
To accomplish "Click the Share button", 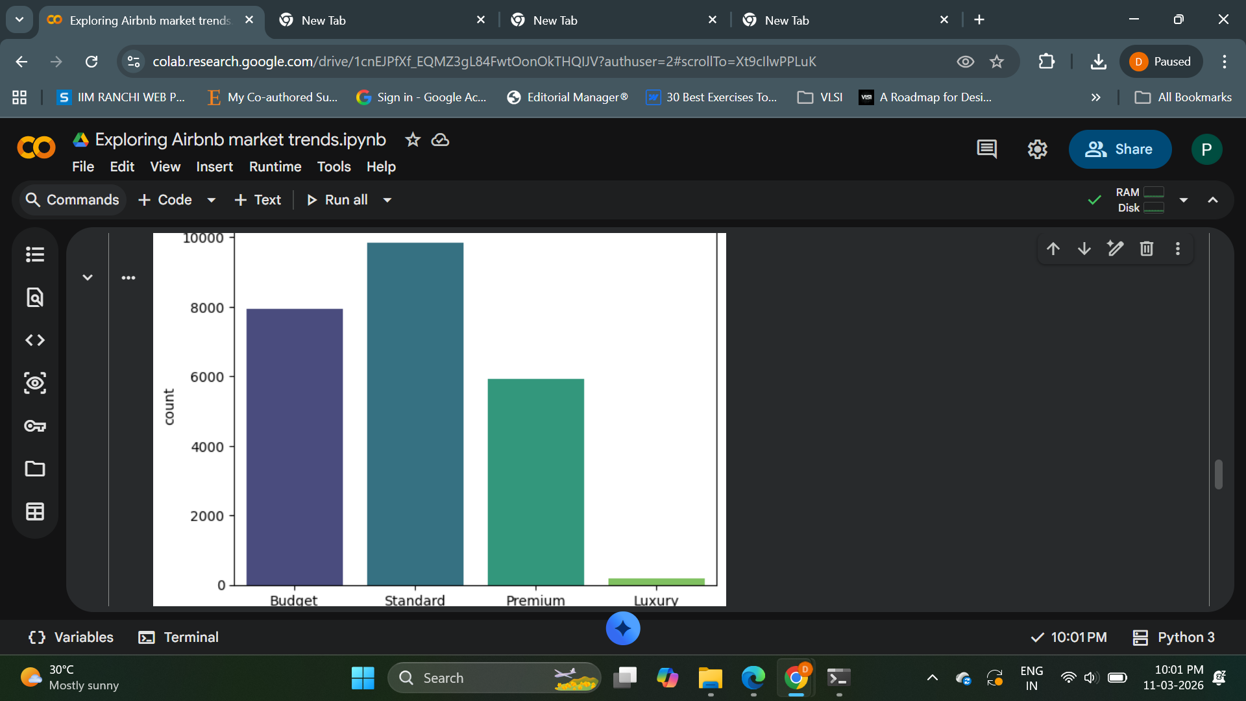I will (1119, 149).
